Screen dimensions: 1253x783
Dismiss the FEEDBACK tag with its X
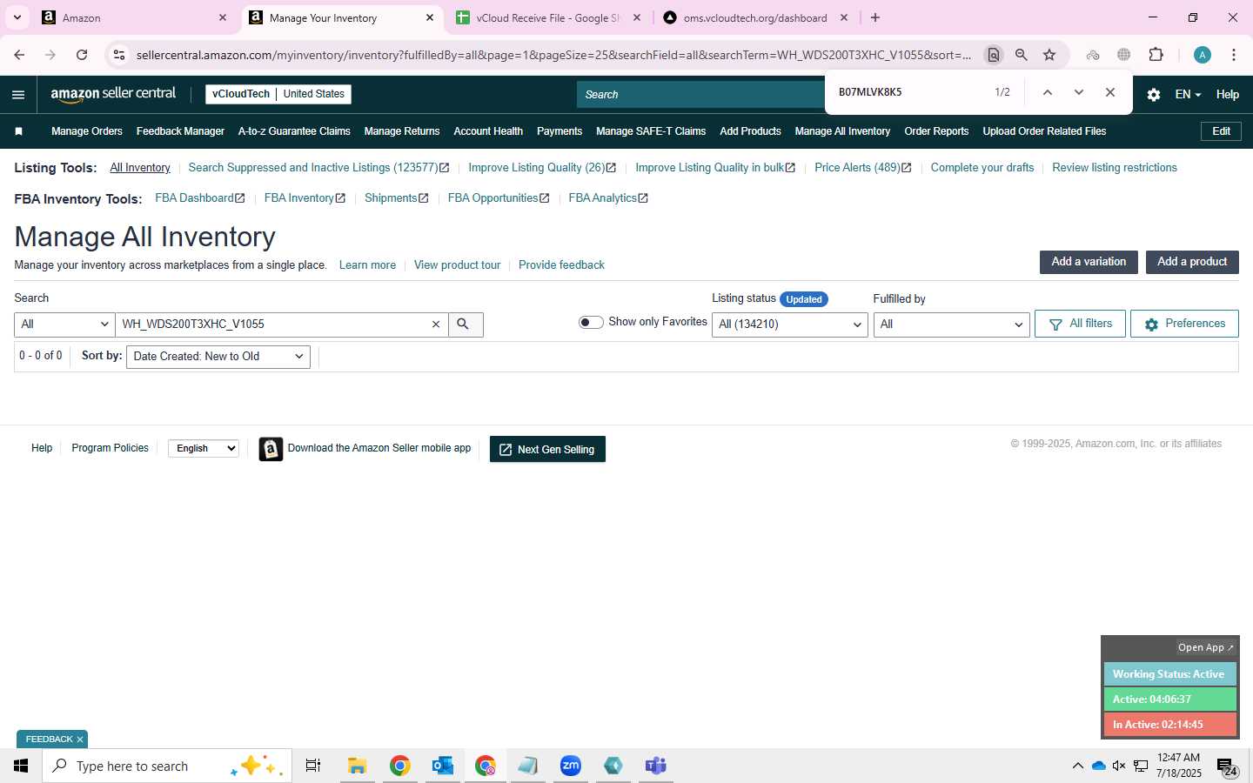[80, 739]
